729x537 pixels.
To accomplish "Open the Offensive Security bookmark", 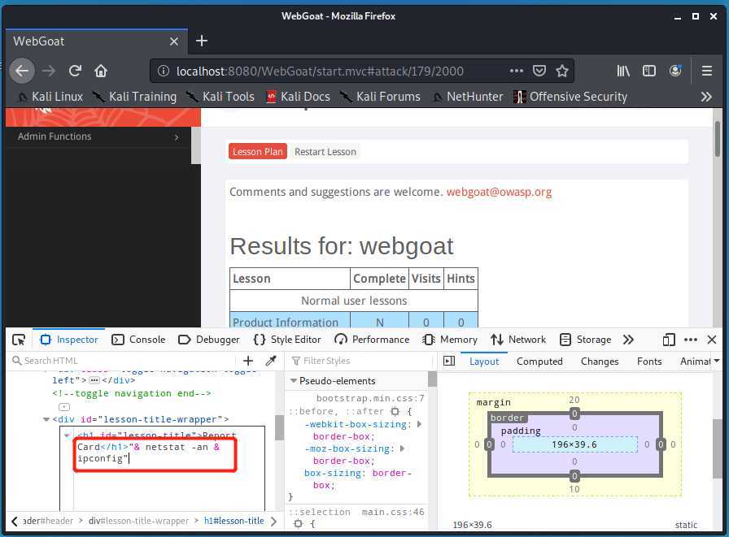I will (x=570, y=97).
